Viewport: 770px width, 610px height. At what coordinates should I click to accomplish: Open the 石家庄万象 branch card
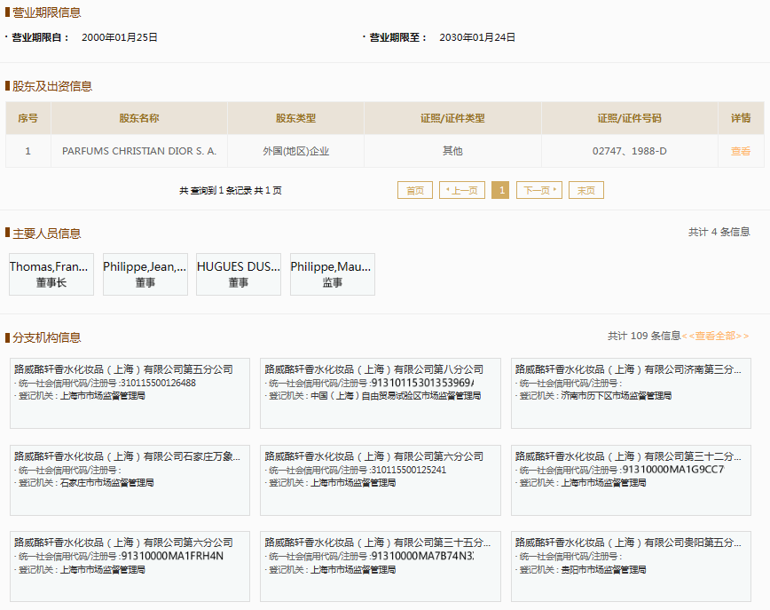pos(130,479)
